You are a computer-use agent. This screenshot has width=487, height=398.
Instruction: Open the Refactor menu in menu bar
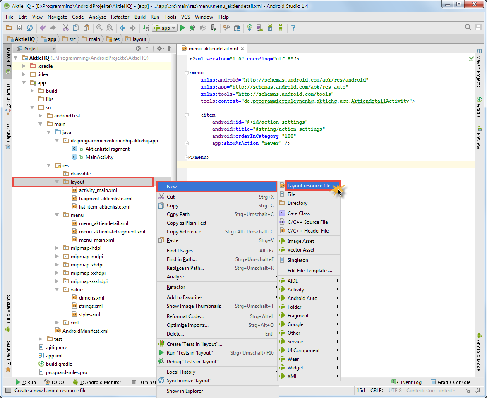tap(120, 17)
